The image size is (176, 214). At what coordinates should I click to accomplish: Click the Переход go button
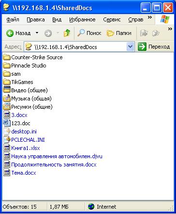coord(154,47)
